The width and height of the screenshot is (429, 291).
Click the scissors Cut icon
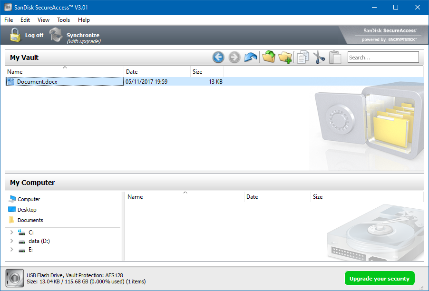coord(319,58)
